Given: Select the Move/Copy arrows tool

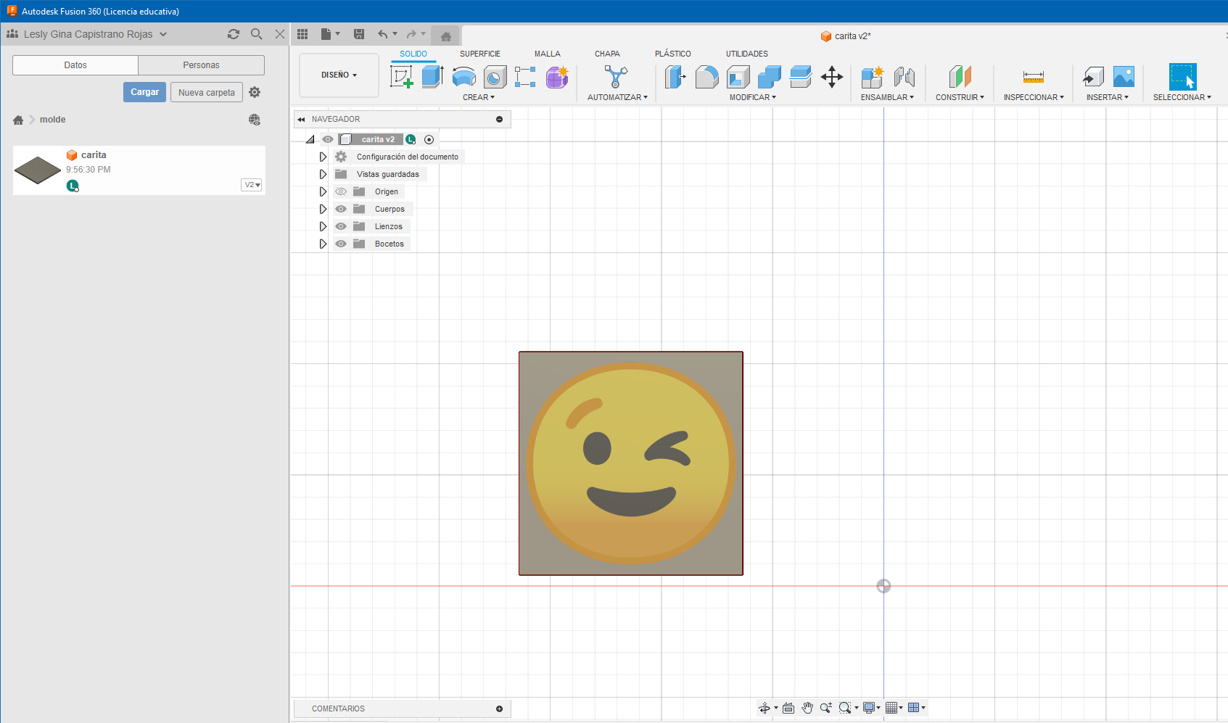Looking at the screenshot, I should (x=831, y=77).
